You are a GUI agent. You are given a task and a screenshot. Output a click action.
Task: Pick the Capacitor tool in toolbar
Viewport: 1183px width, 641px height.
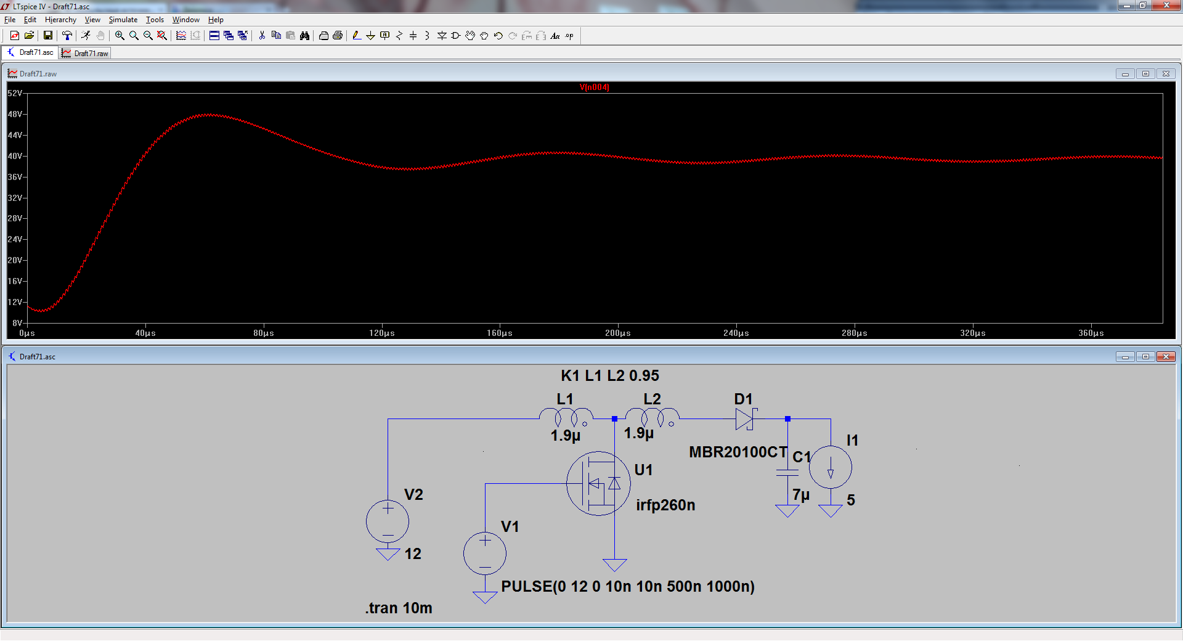413,36
